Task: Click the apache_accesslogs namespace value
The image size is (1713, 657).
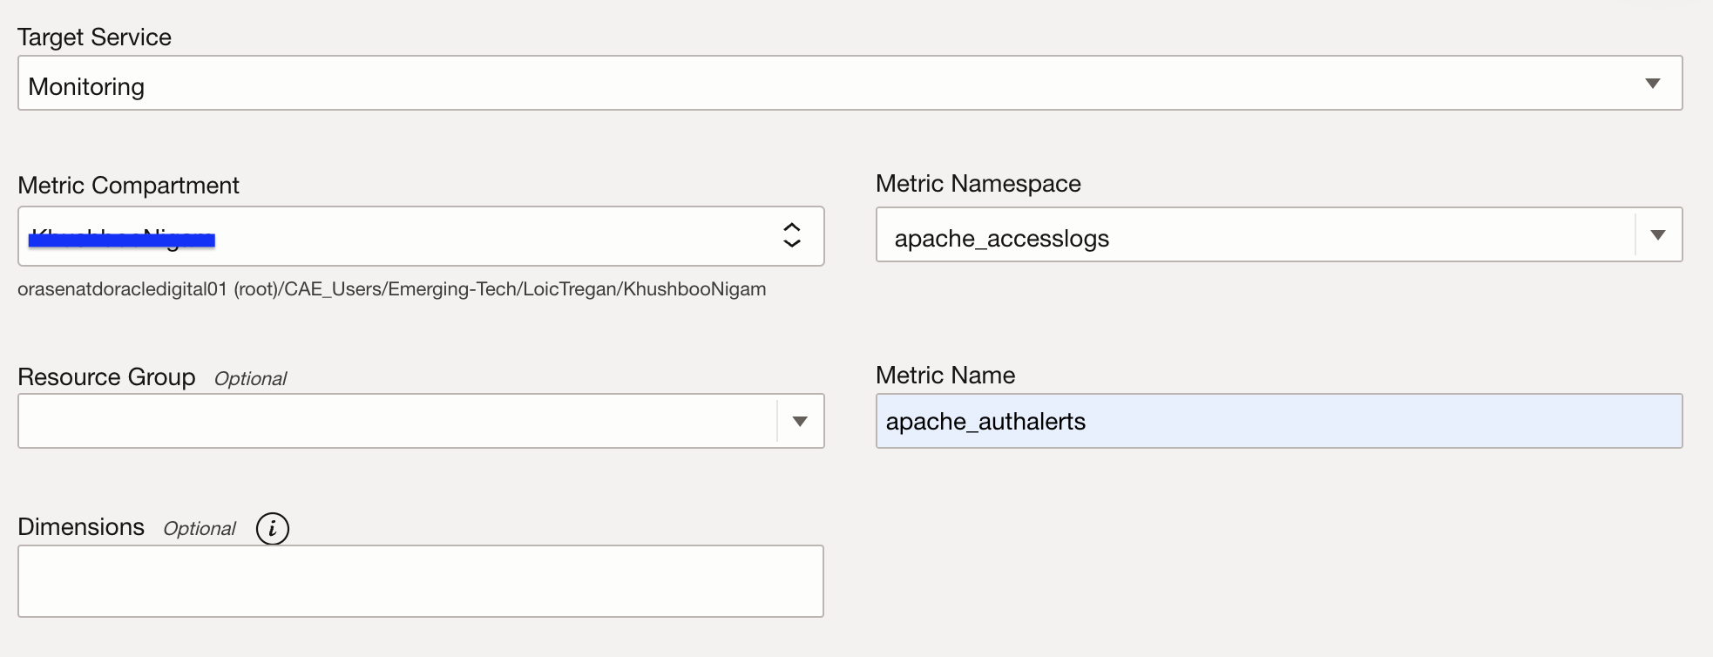Action: [1001, 238]
